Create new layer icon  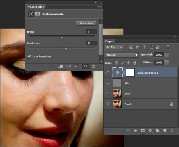pos(165,131)
